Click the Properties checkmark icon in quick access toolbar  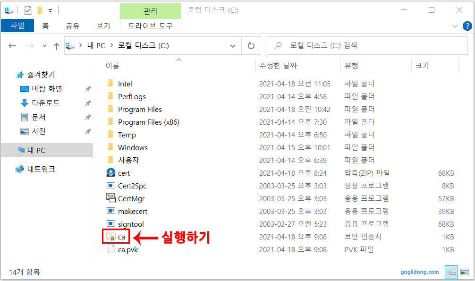(x=27, y=10)
